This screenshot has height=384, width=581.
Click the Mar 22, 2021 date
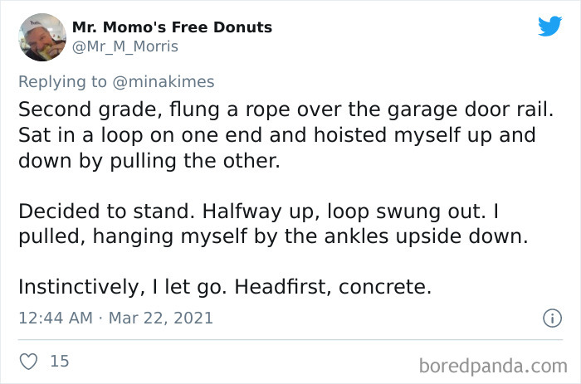click(163, 318)
